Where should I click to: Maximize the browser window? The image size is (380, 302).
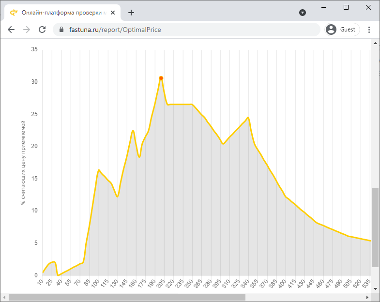(x=346, y=7)
